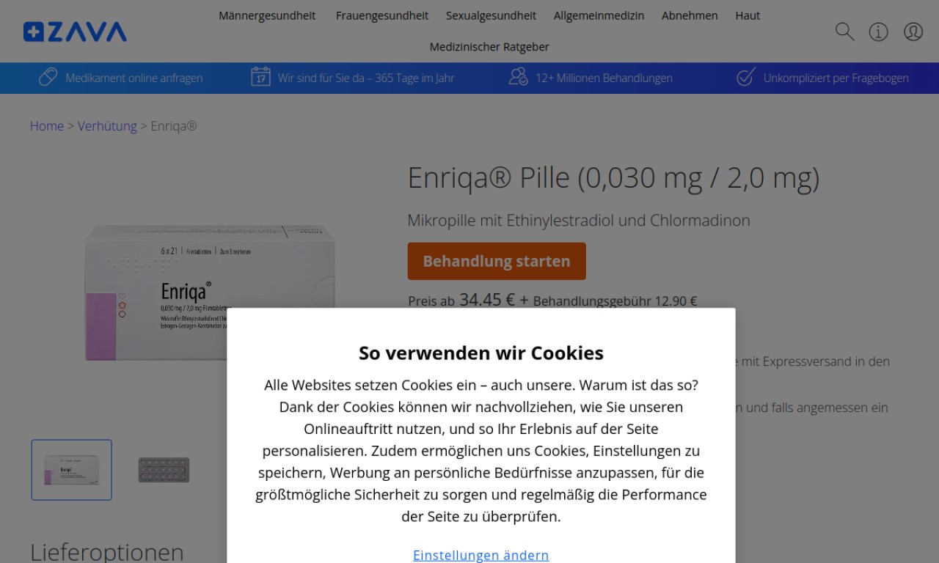Click the people icon beside 12+ Millionen

519,77
